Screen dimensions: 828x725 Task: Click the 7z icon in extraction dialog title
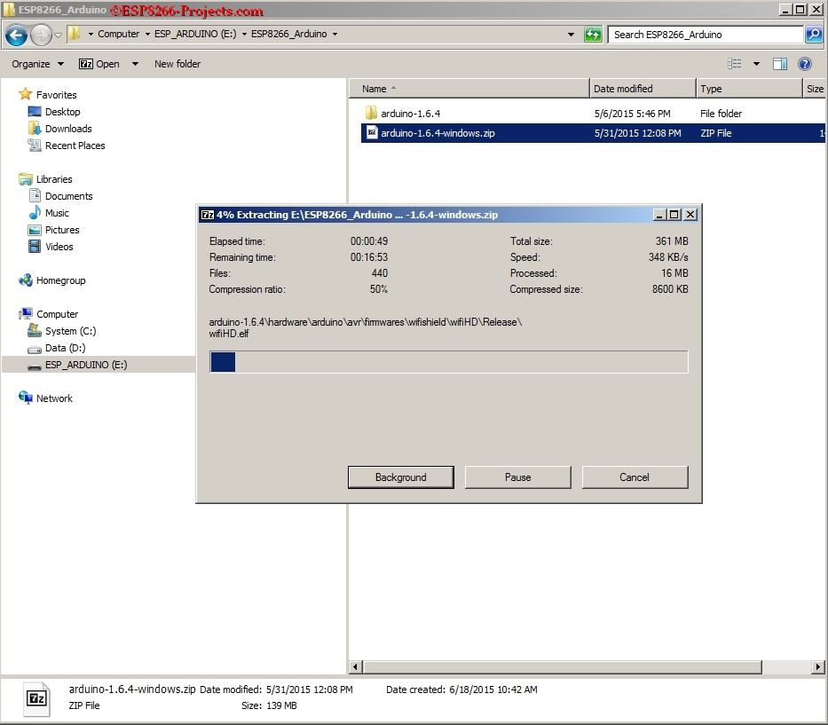[208, 215]
